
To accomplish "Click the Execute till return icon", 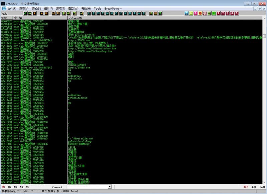I will click(x=74, y=13).
